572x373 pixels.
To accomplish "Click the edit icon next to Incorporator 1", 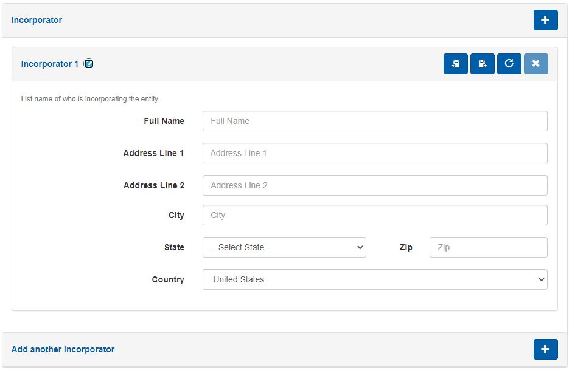I will (x=89, y=64).
